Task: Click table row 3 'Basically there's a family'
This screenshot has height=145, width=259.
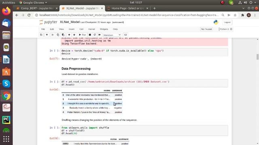Action: (x=92, y=108)
